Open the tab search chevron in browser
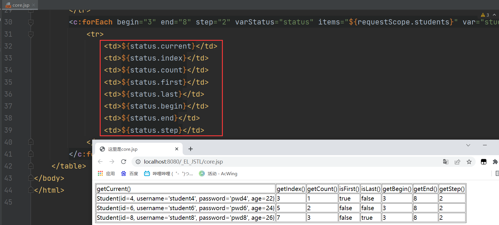The height and width of the screenshot is (225, 499). (x=468, y=145)
